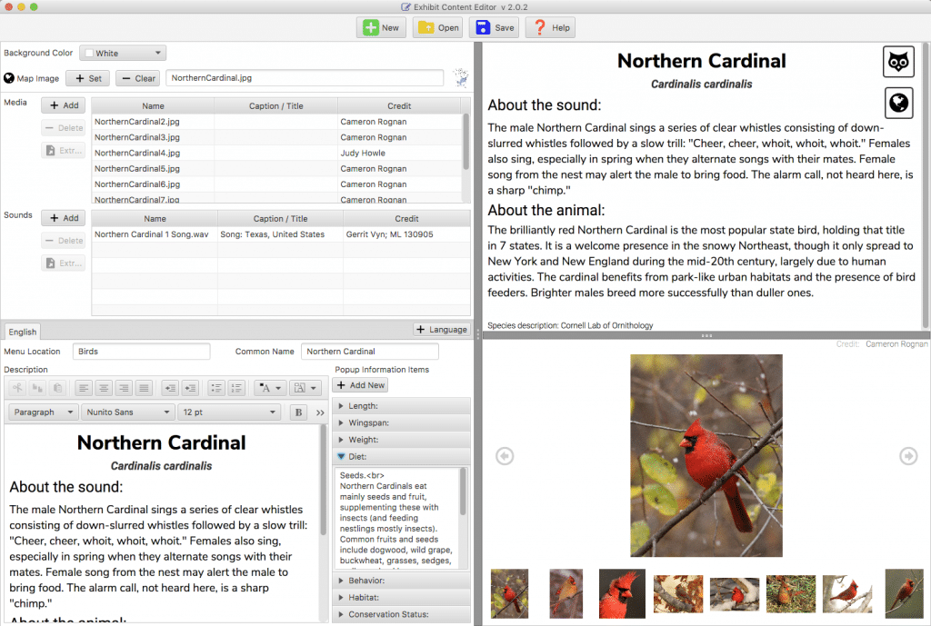This screenshot has width=931, height=626.
Task: Open the text background color picker
Action: click(305, 388)
